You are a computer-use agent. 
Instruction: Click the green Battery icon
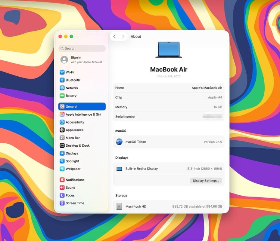[x=62, y=96]
